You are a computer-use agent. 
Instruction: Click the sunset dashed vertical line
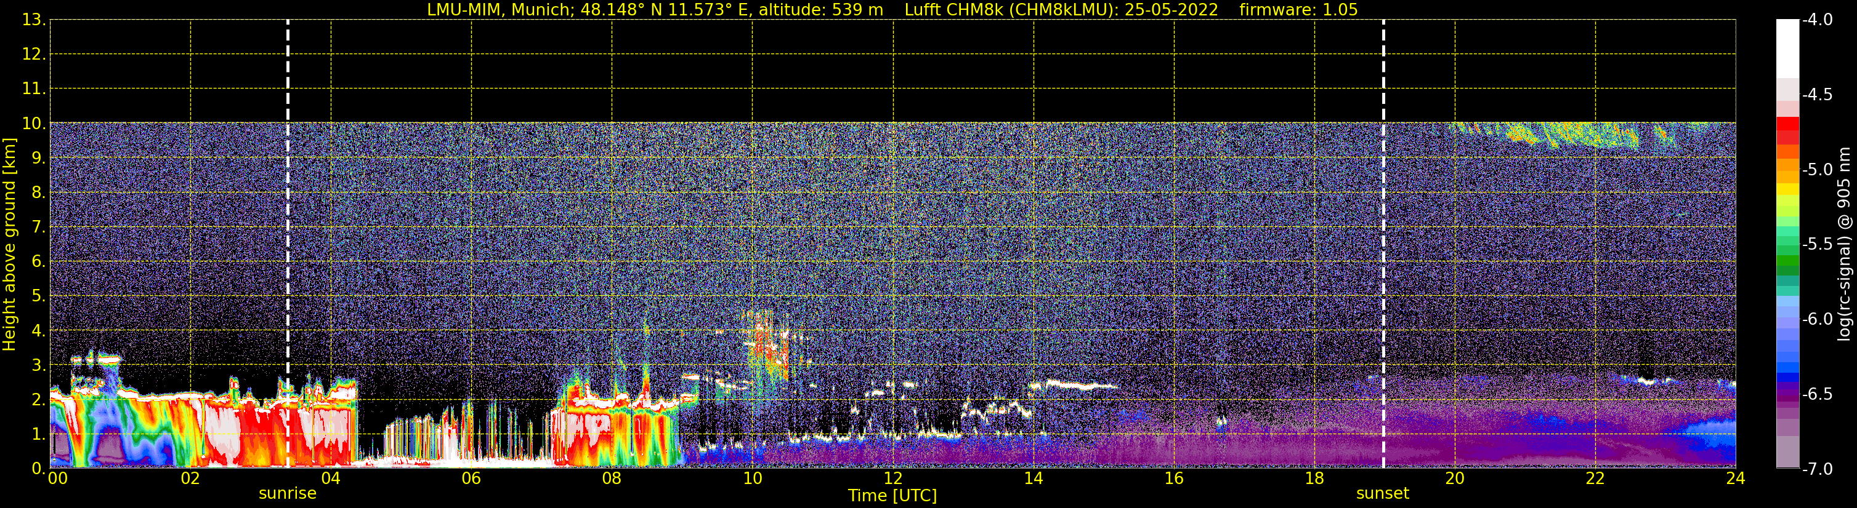tap(1383, 244)
